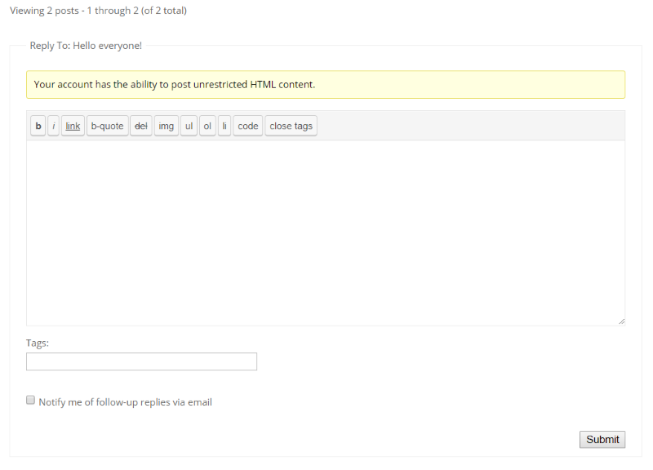Click the Viewing 2 posts pagination text

point(98,11)
